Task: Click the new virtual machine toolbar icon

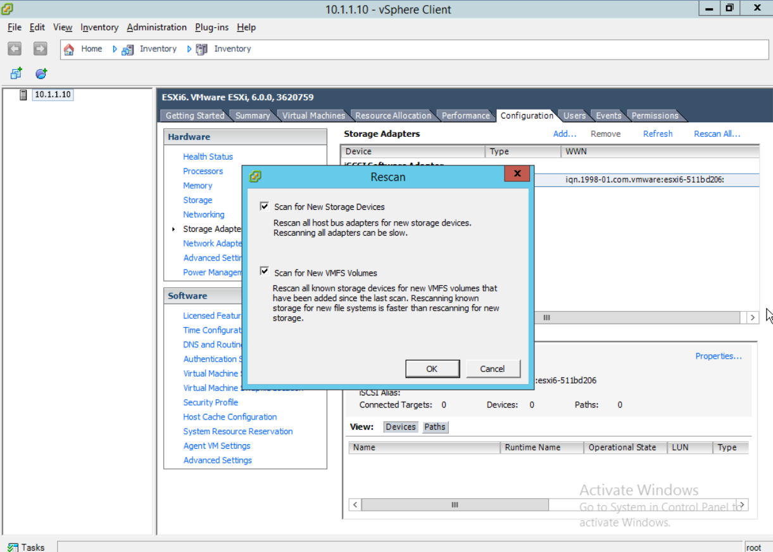Action: click(14, 74)
